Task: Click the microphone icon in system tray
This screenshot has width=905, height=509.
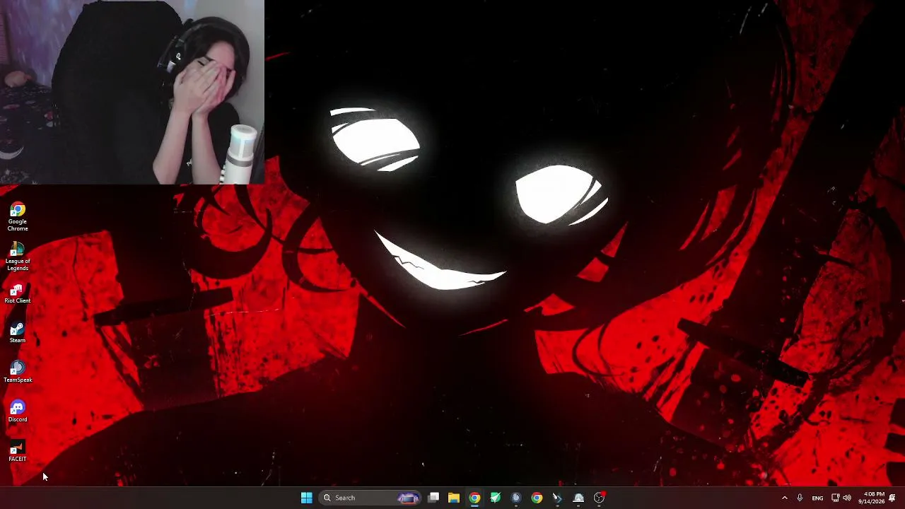Action: (x=800, y=498)
